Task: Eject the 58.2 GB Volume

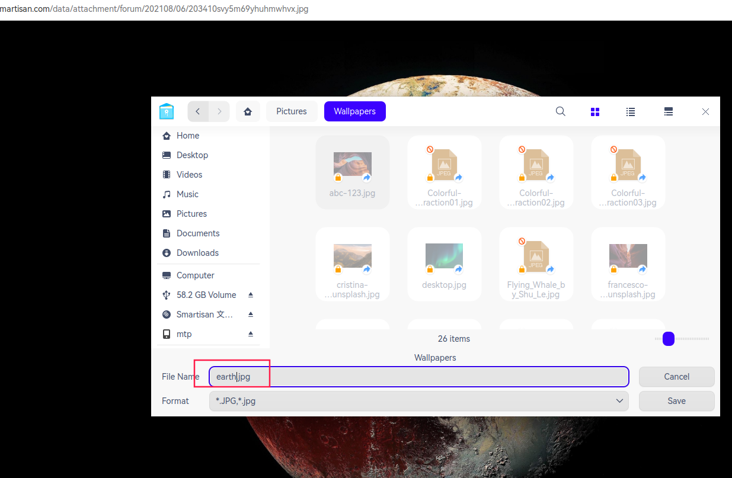Action: 251,295
